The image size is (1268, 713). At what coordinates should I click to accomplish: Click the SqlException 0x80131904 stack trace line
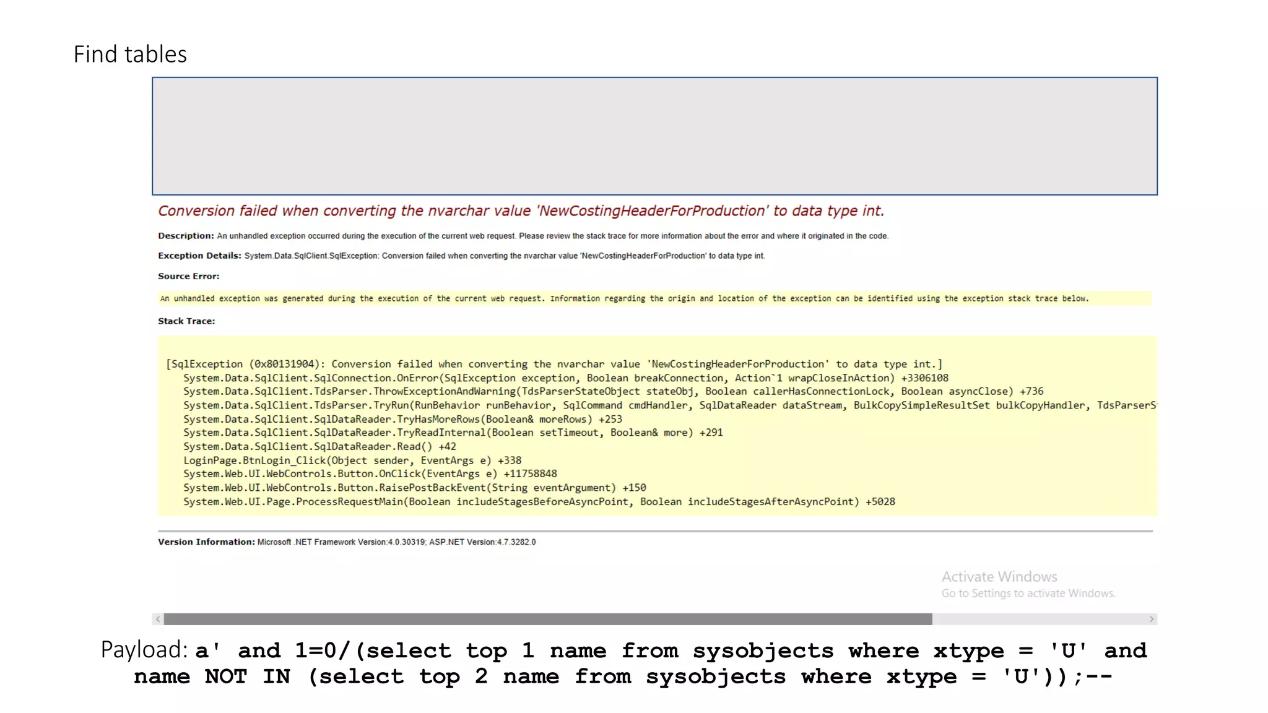click(554, 364)
